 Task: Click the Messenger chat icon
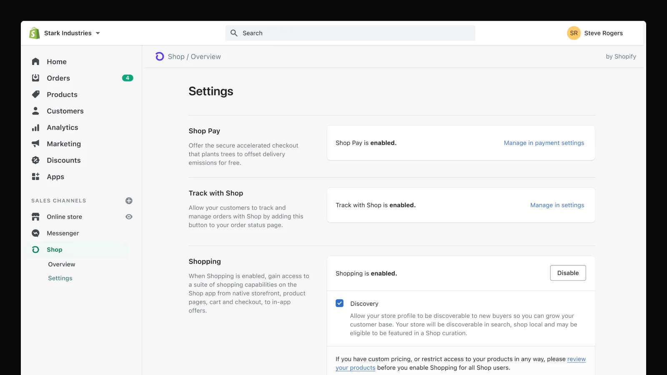pyautogui.click(x=35, y=233)
